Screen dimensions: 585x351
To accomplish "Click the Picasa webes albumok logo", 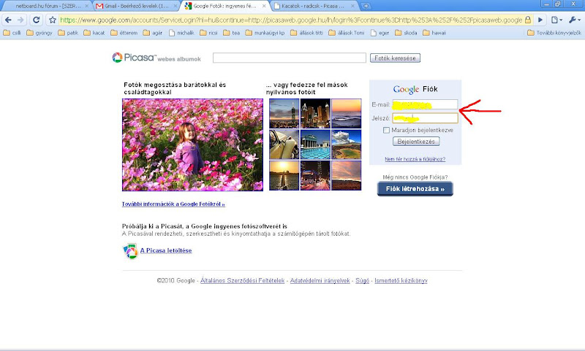I will click(156, 58).
